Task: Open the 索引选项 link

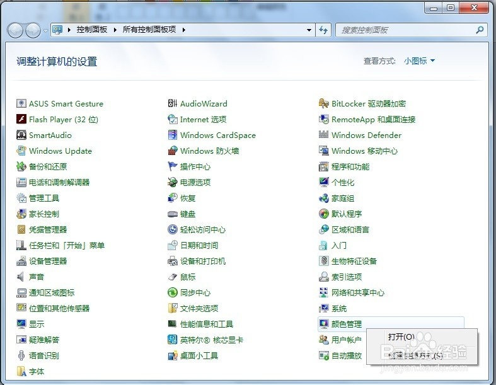Action: point(347,277)
